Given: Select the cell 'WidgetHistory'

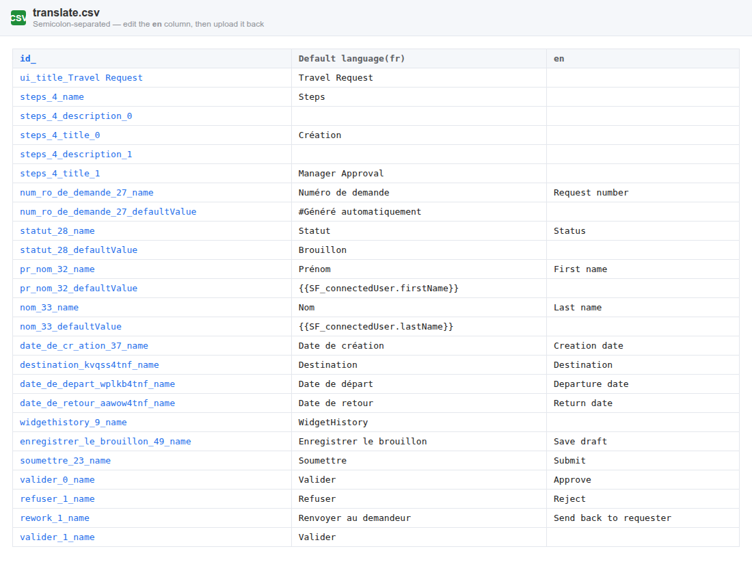Looking at the screenshot, I should pos(418,423).
